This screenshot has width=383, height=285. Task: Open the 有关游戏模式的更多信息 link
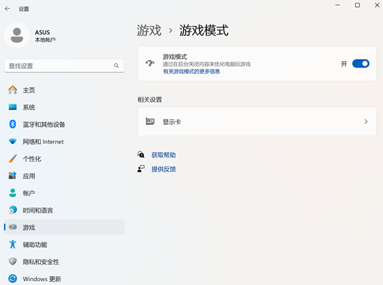[x=192, y=72]
